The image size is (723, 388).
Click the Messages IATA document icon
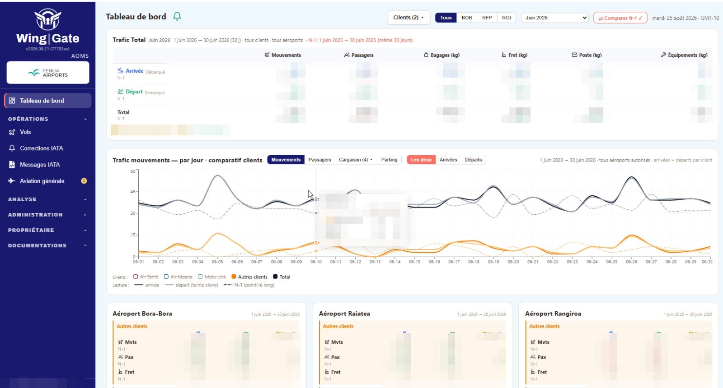pyautogui.click(x=12, y=165)
